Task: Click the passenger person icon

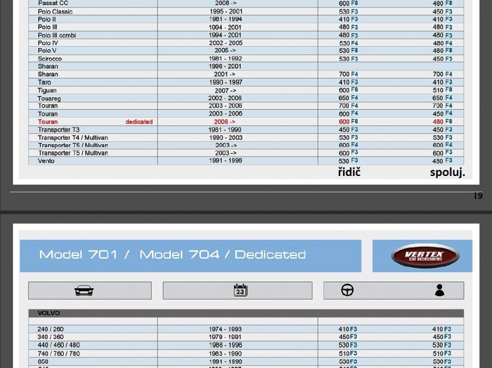Action: [439, 290]
